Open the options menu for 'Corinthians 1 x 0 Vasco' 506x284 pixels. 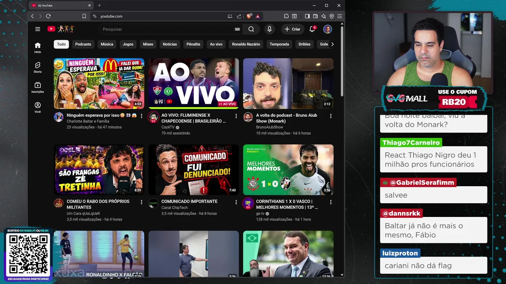(x=331, y=202)
